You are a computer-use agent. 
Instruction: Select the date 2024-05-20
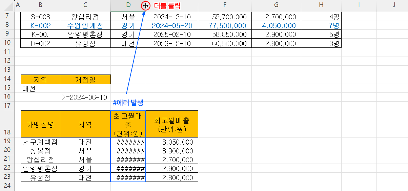(172, 25)
